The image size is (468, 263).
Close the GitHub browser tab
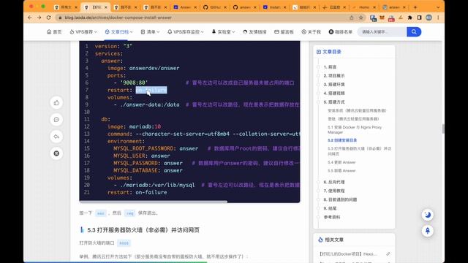[x=225, y=7]
